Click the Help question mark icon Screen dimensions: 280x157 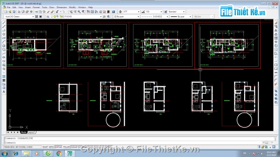coord(113,12)
